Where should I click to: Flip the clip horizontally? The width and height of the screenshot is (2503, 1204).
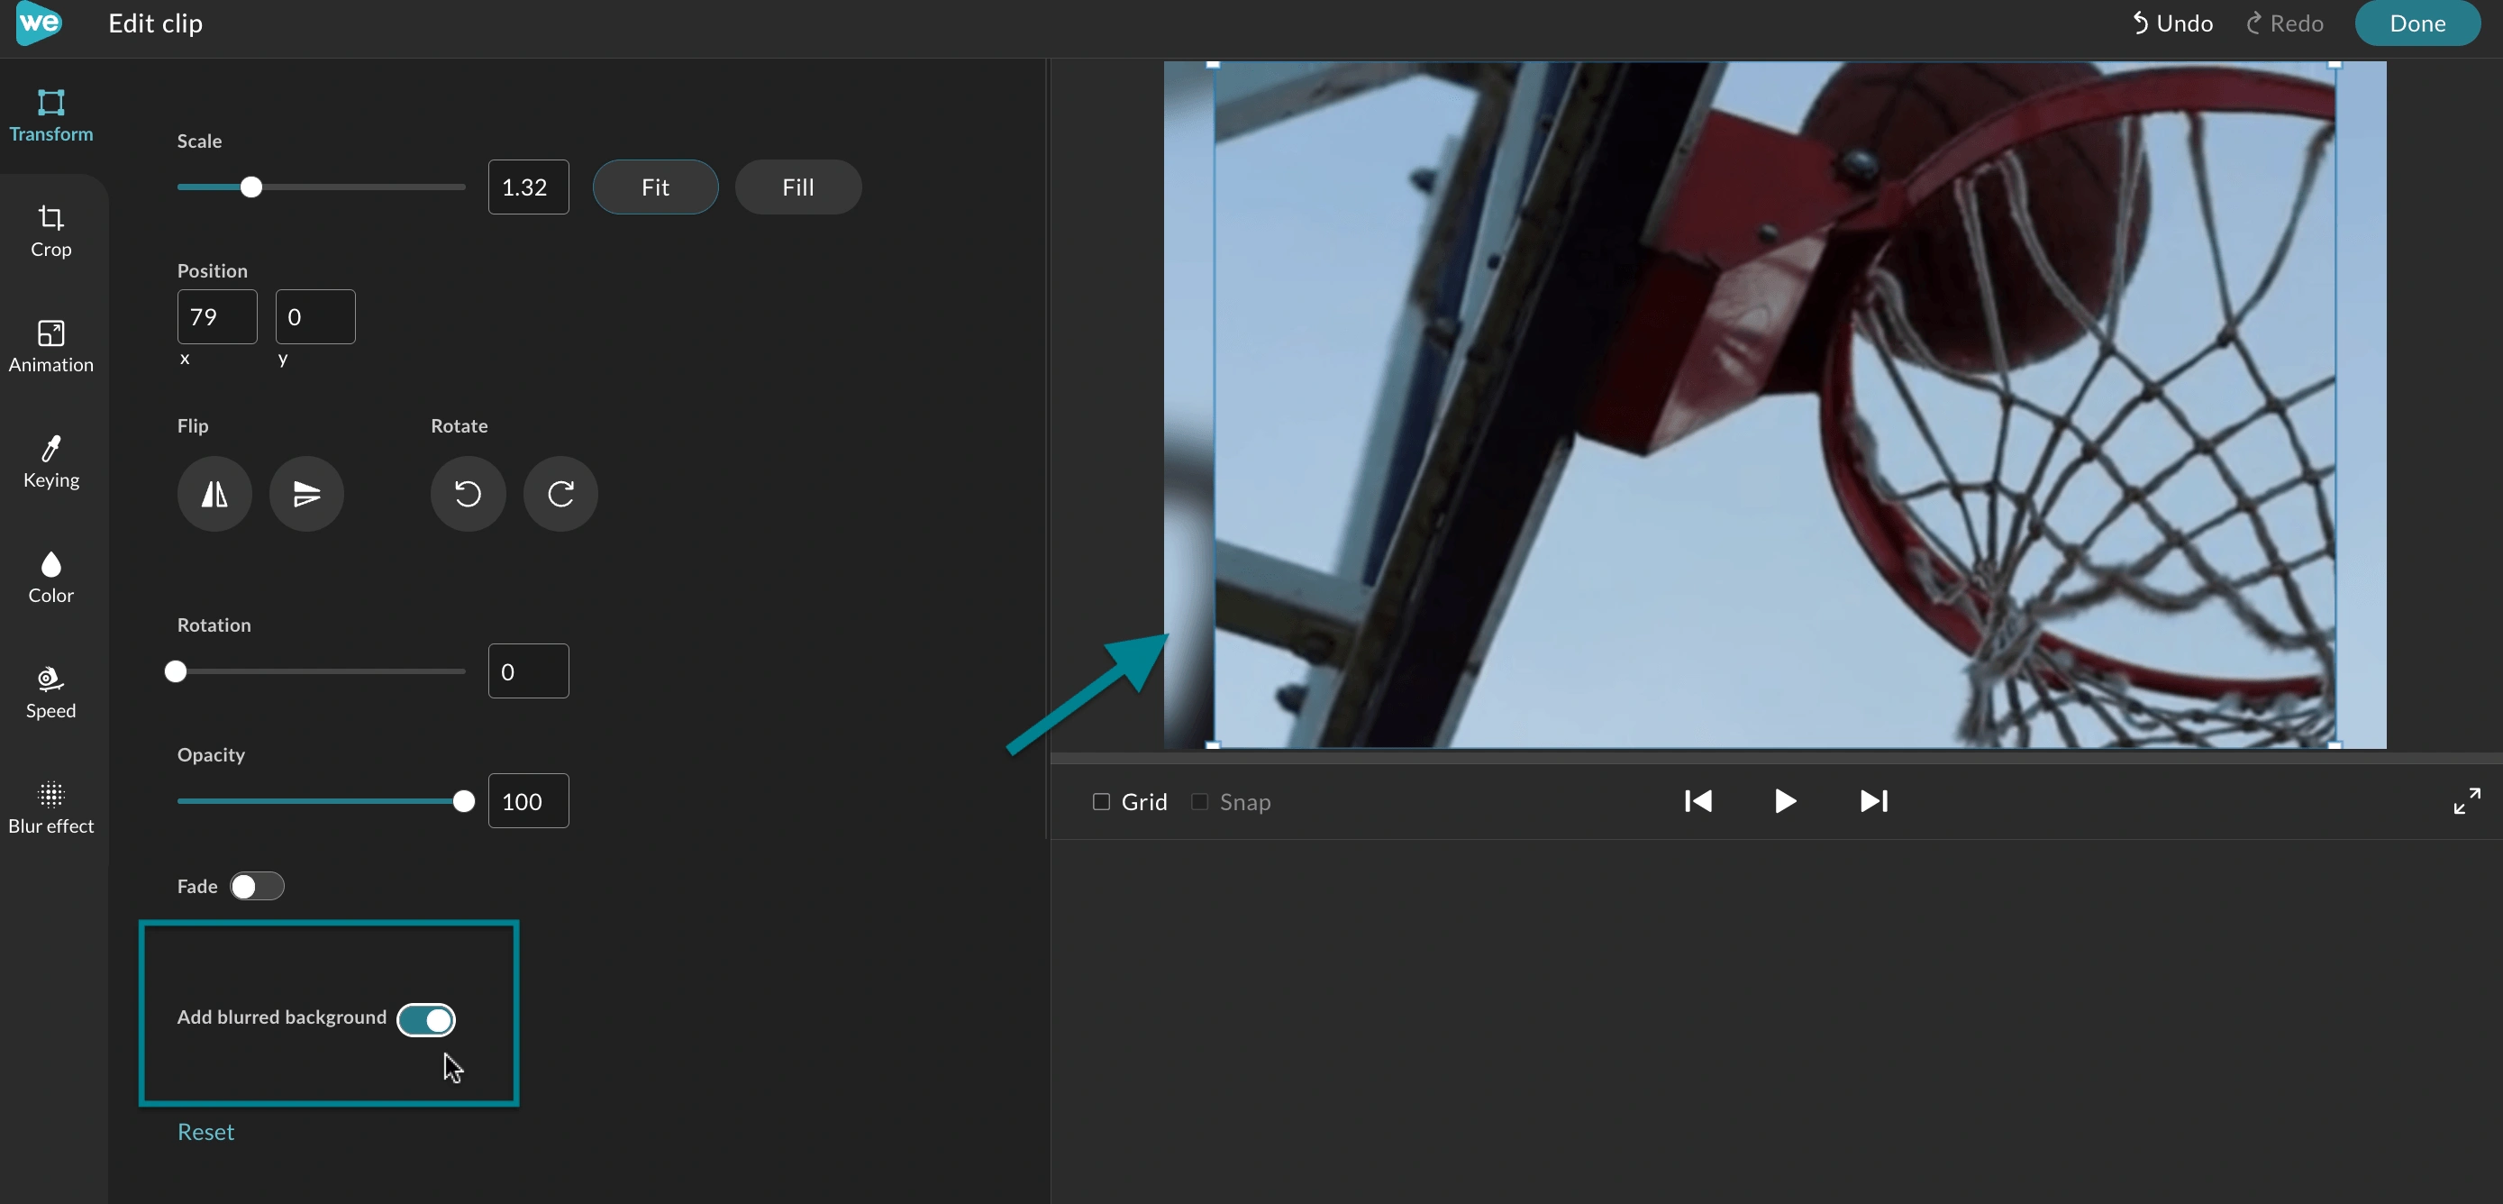214,494
